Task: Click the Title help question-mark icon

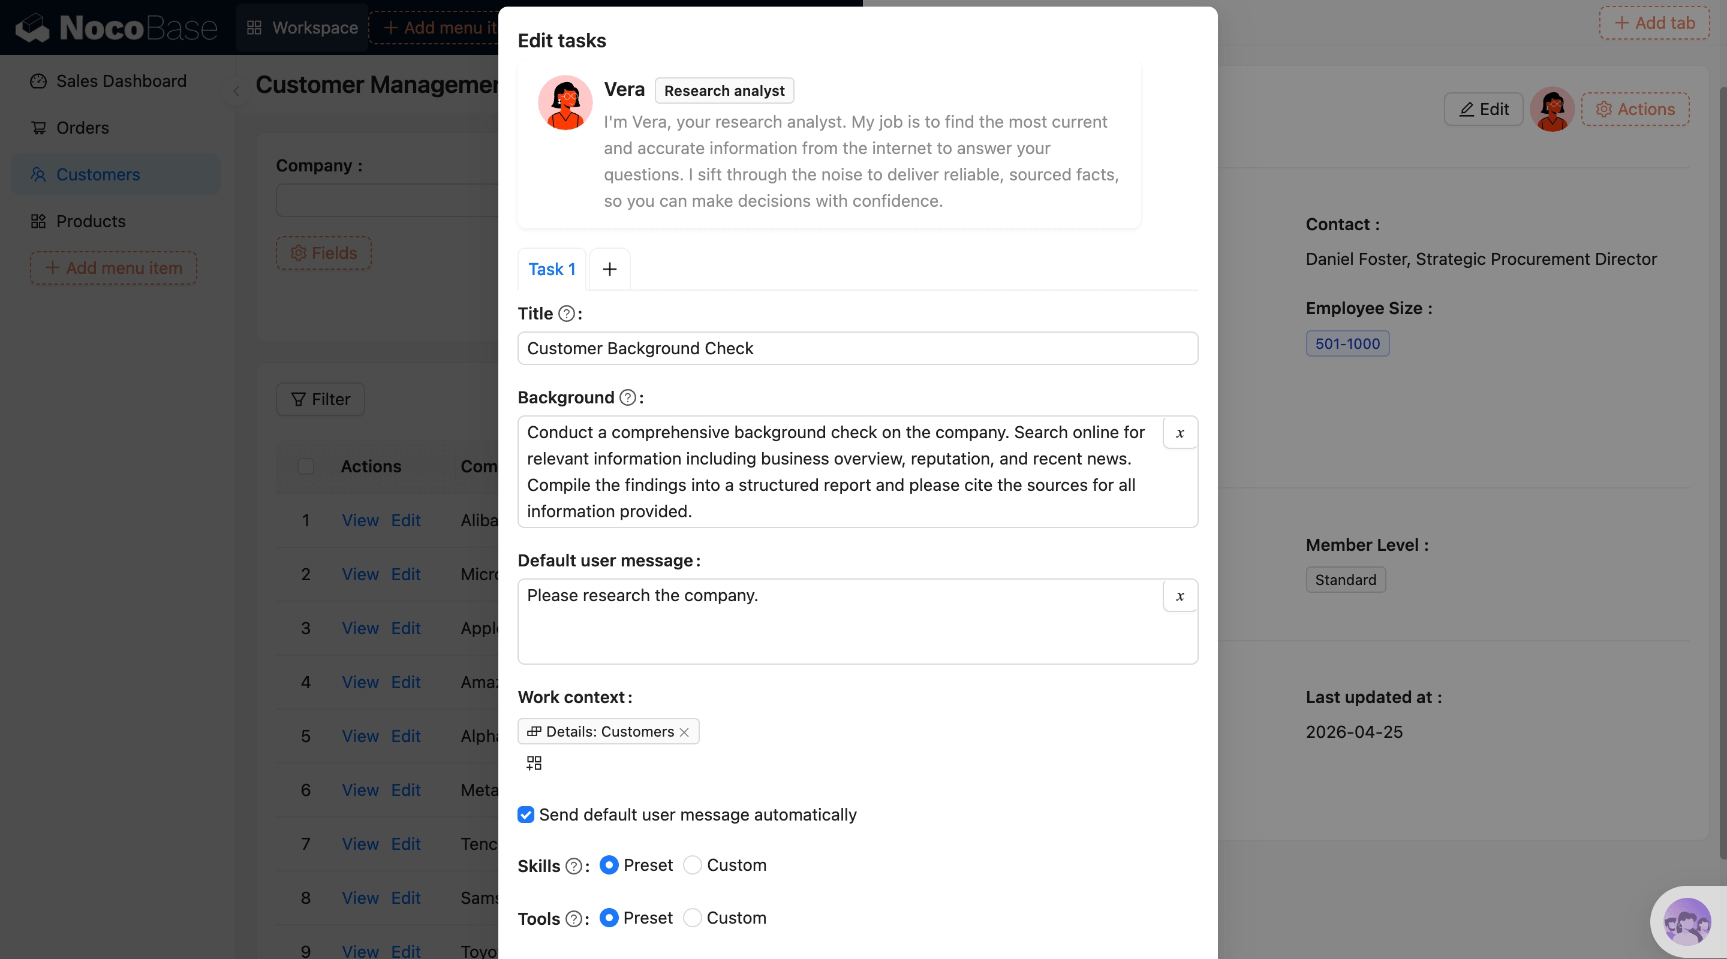Action: pos(567,313)
